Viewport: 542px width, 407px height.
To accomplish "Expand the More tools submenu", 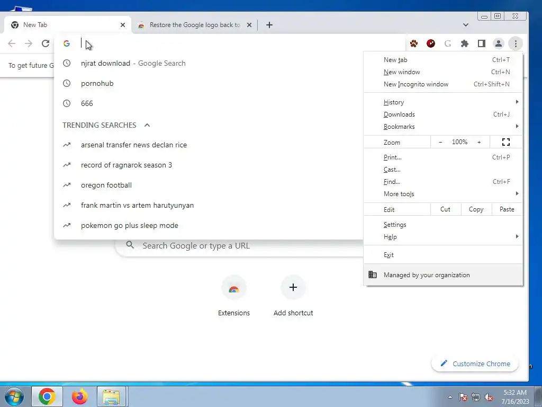I will pos(443,194).
